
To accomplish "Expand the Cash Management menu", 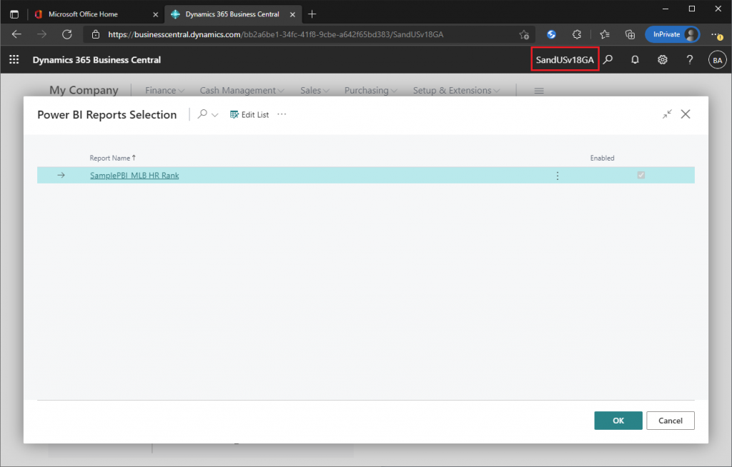I will tap(242, 90).
